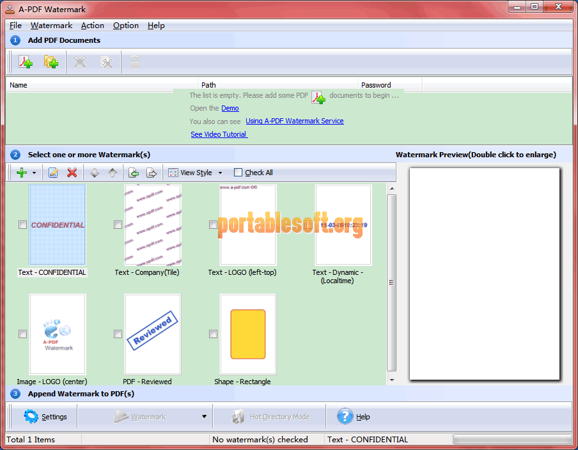Click the watermark list scroll down arrow
Image resolution: width=578 pixels, height=450 pixels.
pyautogui.click(x=392, y=380)
